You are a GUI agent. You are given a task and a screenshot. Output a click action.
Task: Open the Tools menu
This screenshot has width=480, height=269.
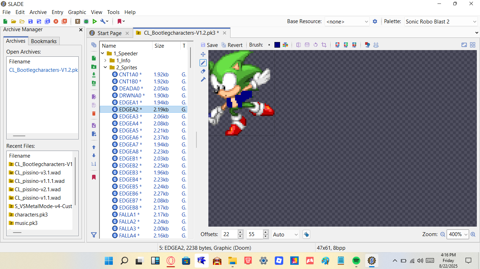coord(113,12)
